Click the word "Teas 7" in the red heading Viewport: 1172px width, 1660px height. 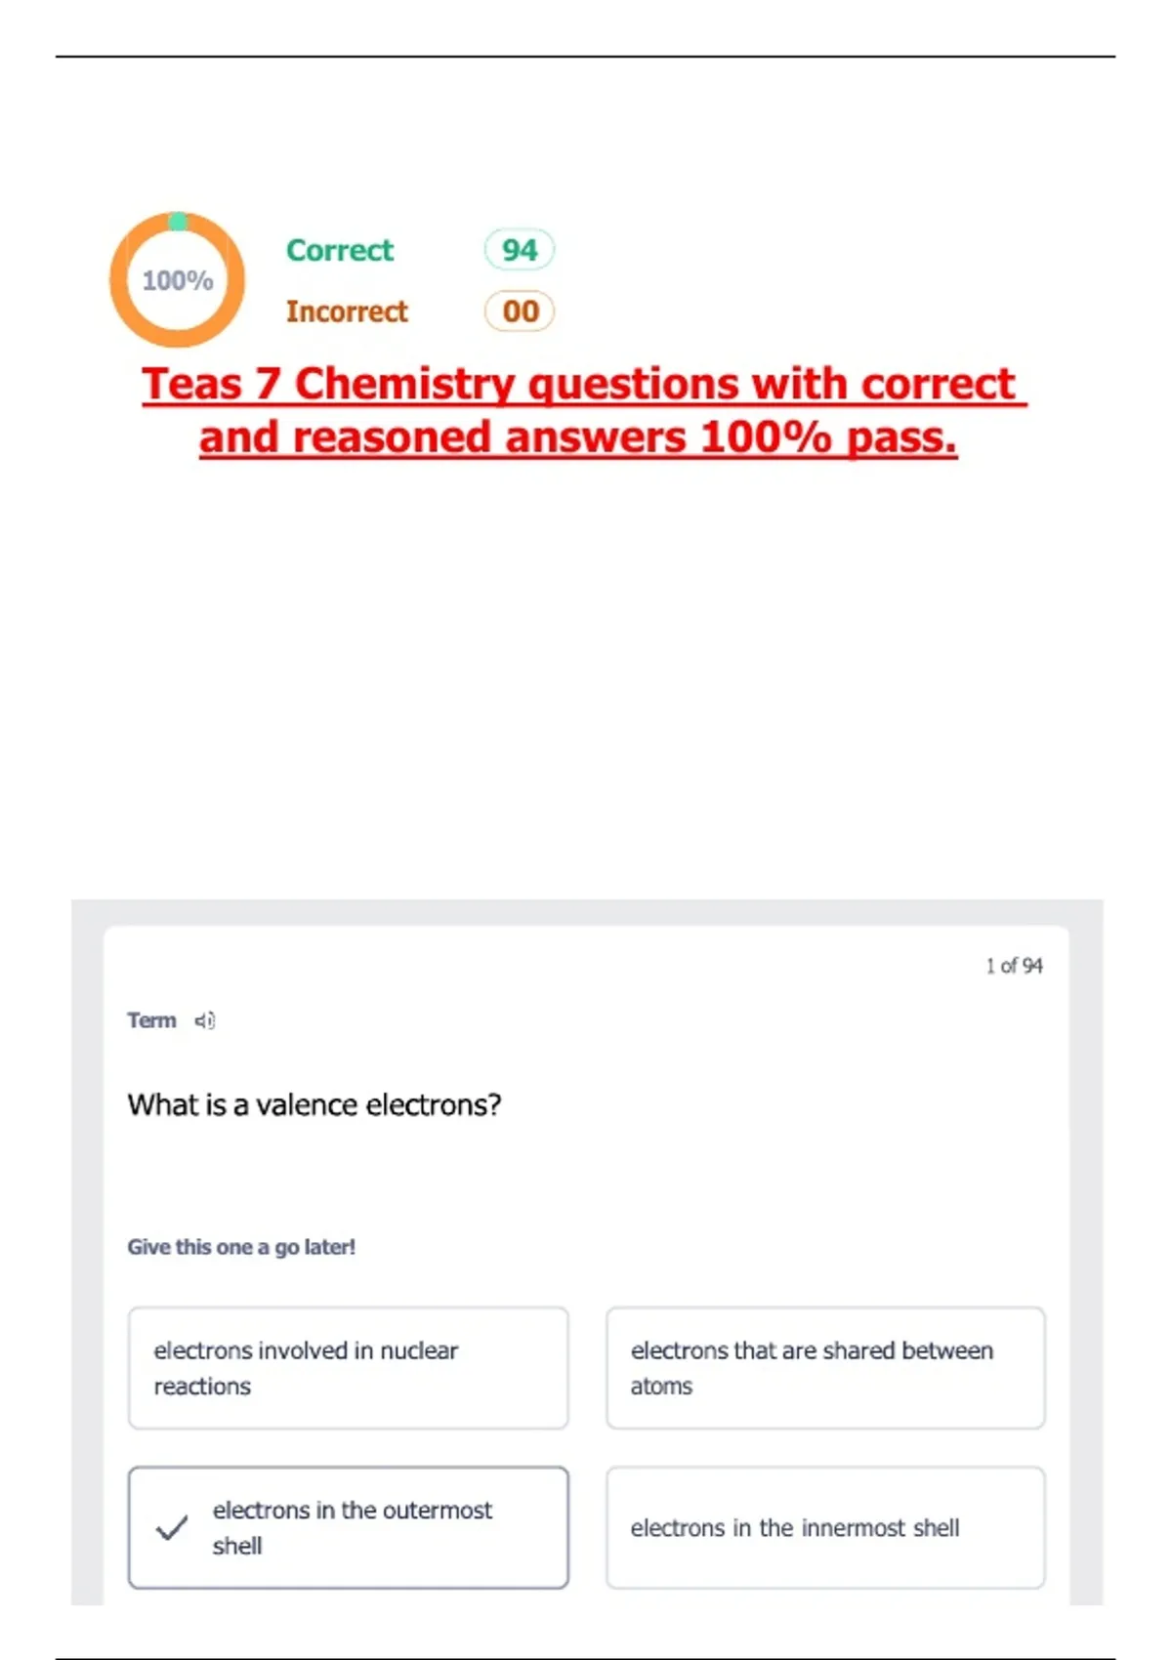pyautogui.click(x=212, y=384)
